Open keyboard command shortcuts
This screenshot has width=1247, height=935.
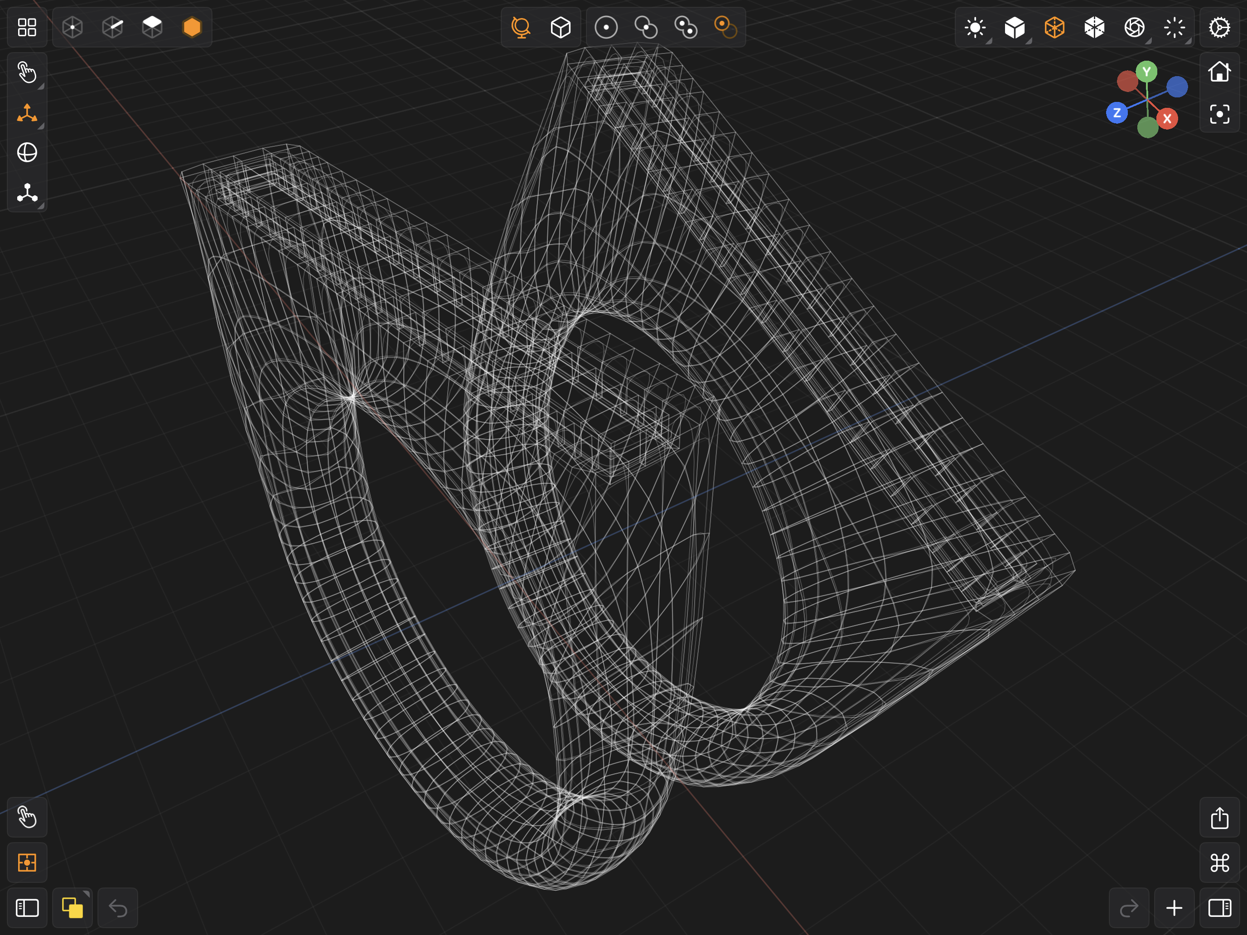pos(1219,863)
